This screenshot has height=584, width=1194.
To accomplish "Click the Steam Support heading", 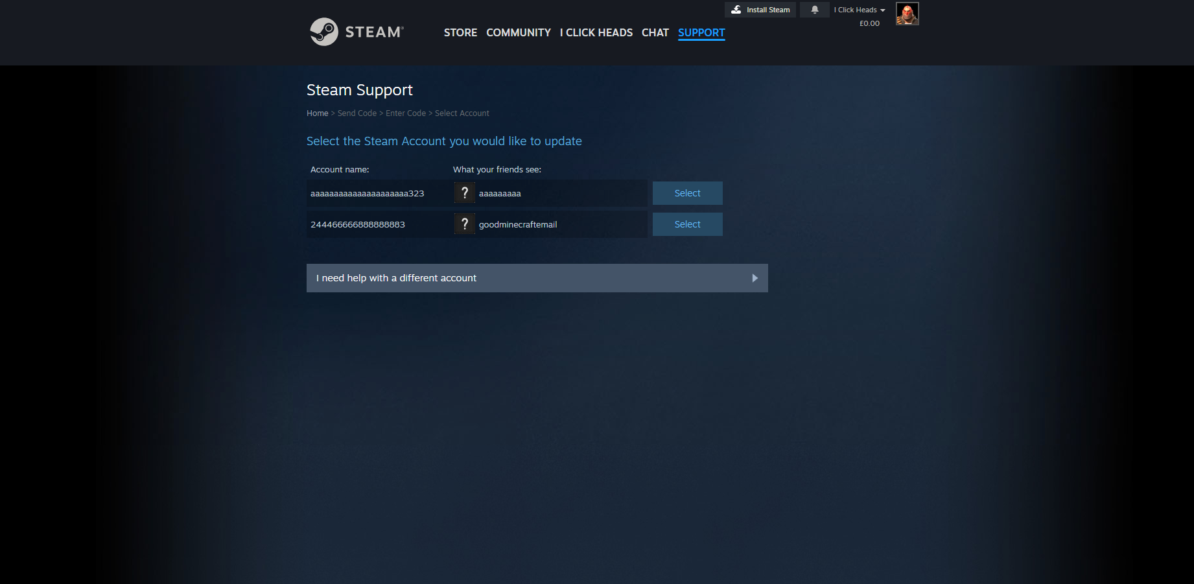I will [360, 90].
